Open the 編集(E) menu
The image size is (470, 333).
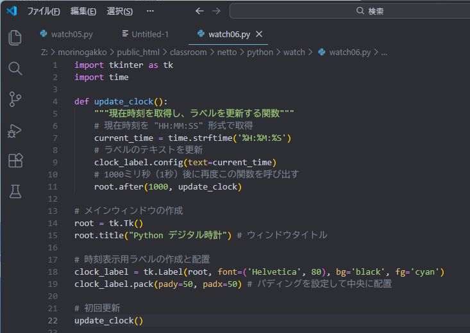click(83, 12)
